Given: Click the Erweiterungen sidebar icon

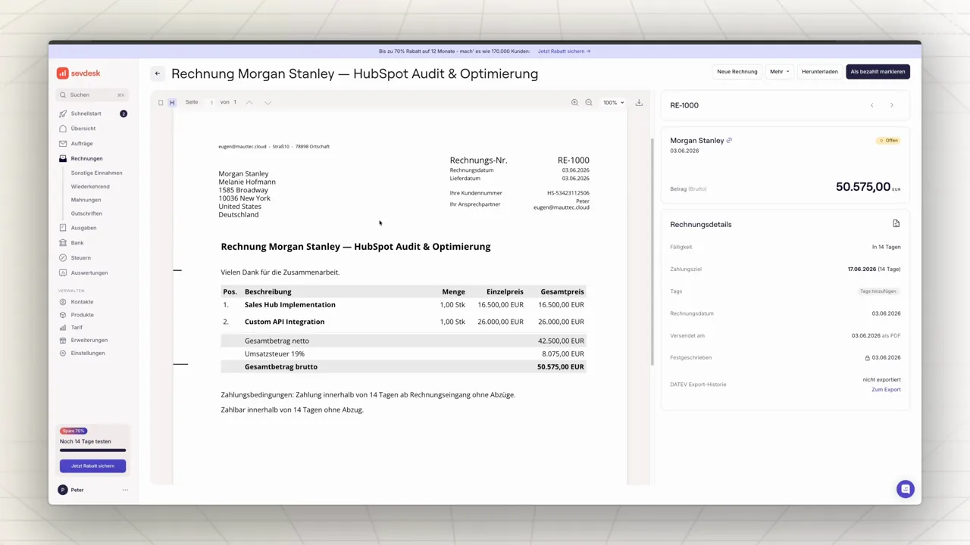Looking at the screenshot, I should pos(63,341).
